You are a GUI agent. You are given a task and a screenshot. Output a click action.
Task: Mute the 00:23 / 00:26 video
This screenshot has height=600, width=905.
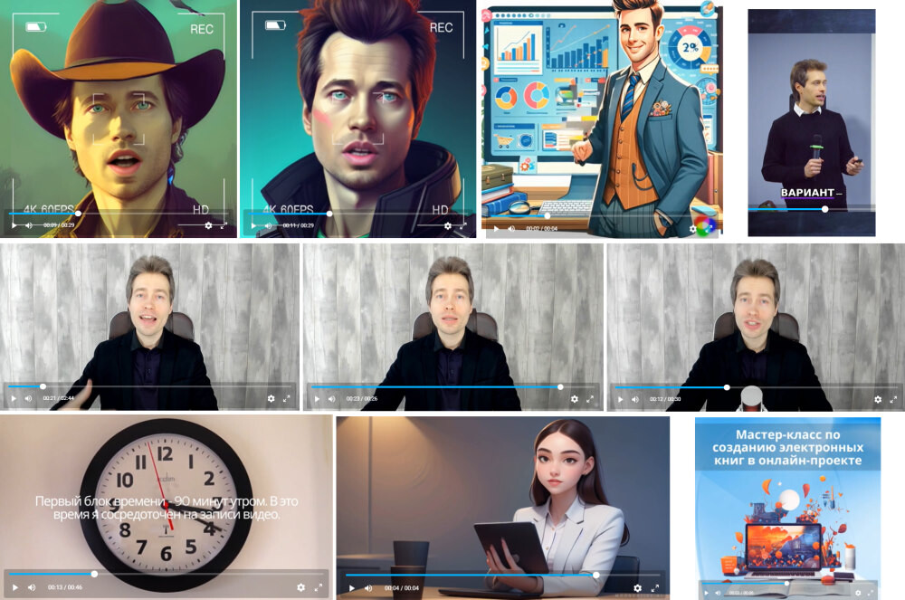pyautogui.click(x=331, y=399)
